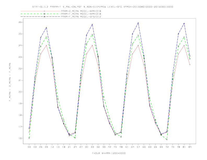Image resolution: width=207 pixels, height=160 pixels.
Task: Click x-axis tick label 84
Action: pyautogui.click(x=190, y=147)
